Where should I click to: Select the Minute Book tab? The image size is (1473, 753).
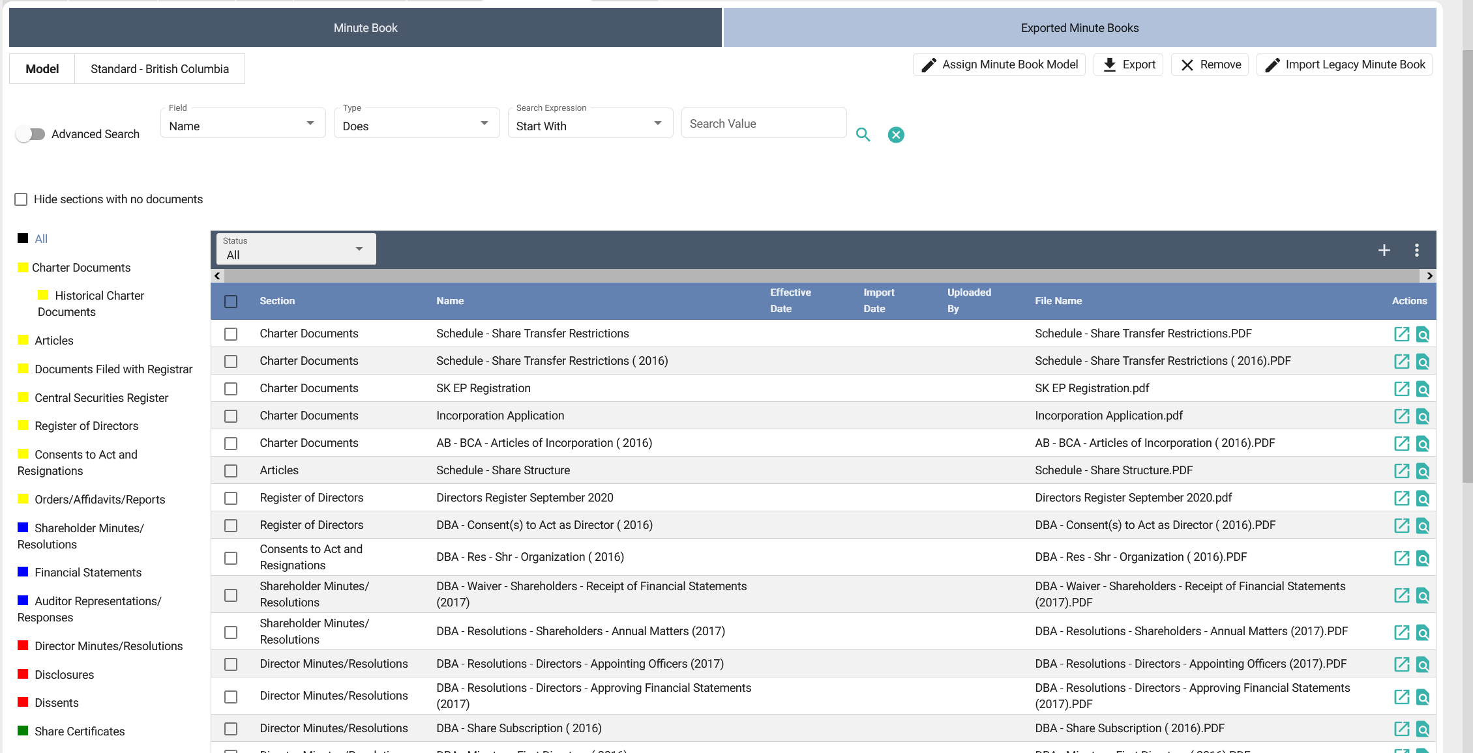(x=365, y=28)
